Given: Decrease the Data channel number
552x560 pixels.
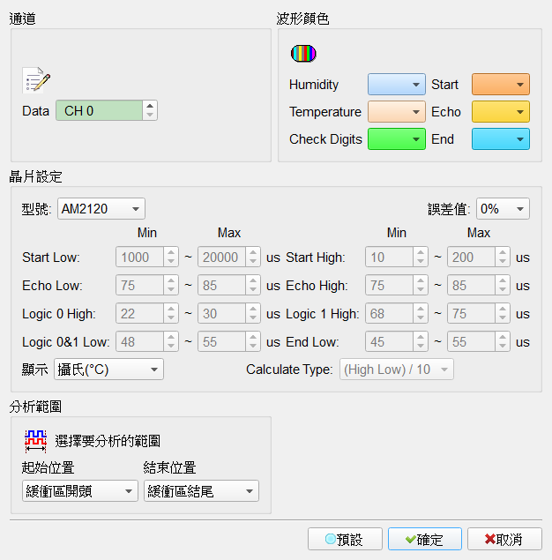Looking at the screenshot, I should [x=150, y=115].
